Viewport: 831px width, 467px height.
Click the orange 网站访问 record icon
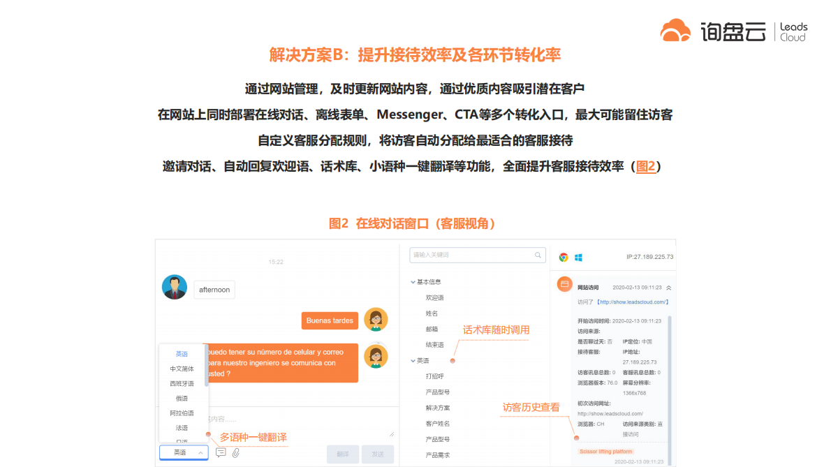point(564,284)
